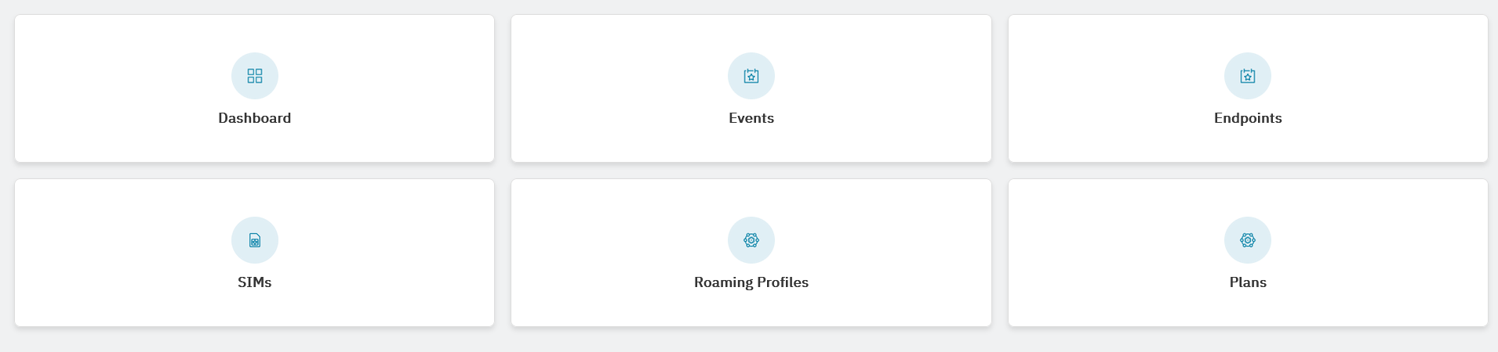The height and width of the screenshot is (352, 1498).
Task: Open the Dashboard text label
Action: tap(255, 118)
